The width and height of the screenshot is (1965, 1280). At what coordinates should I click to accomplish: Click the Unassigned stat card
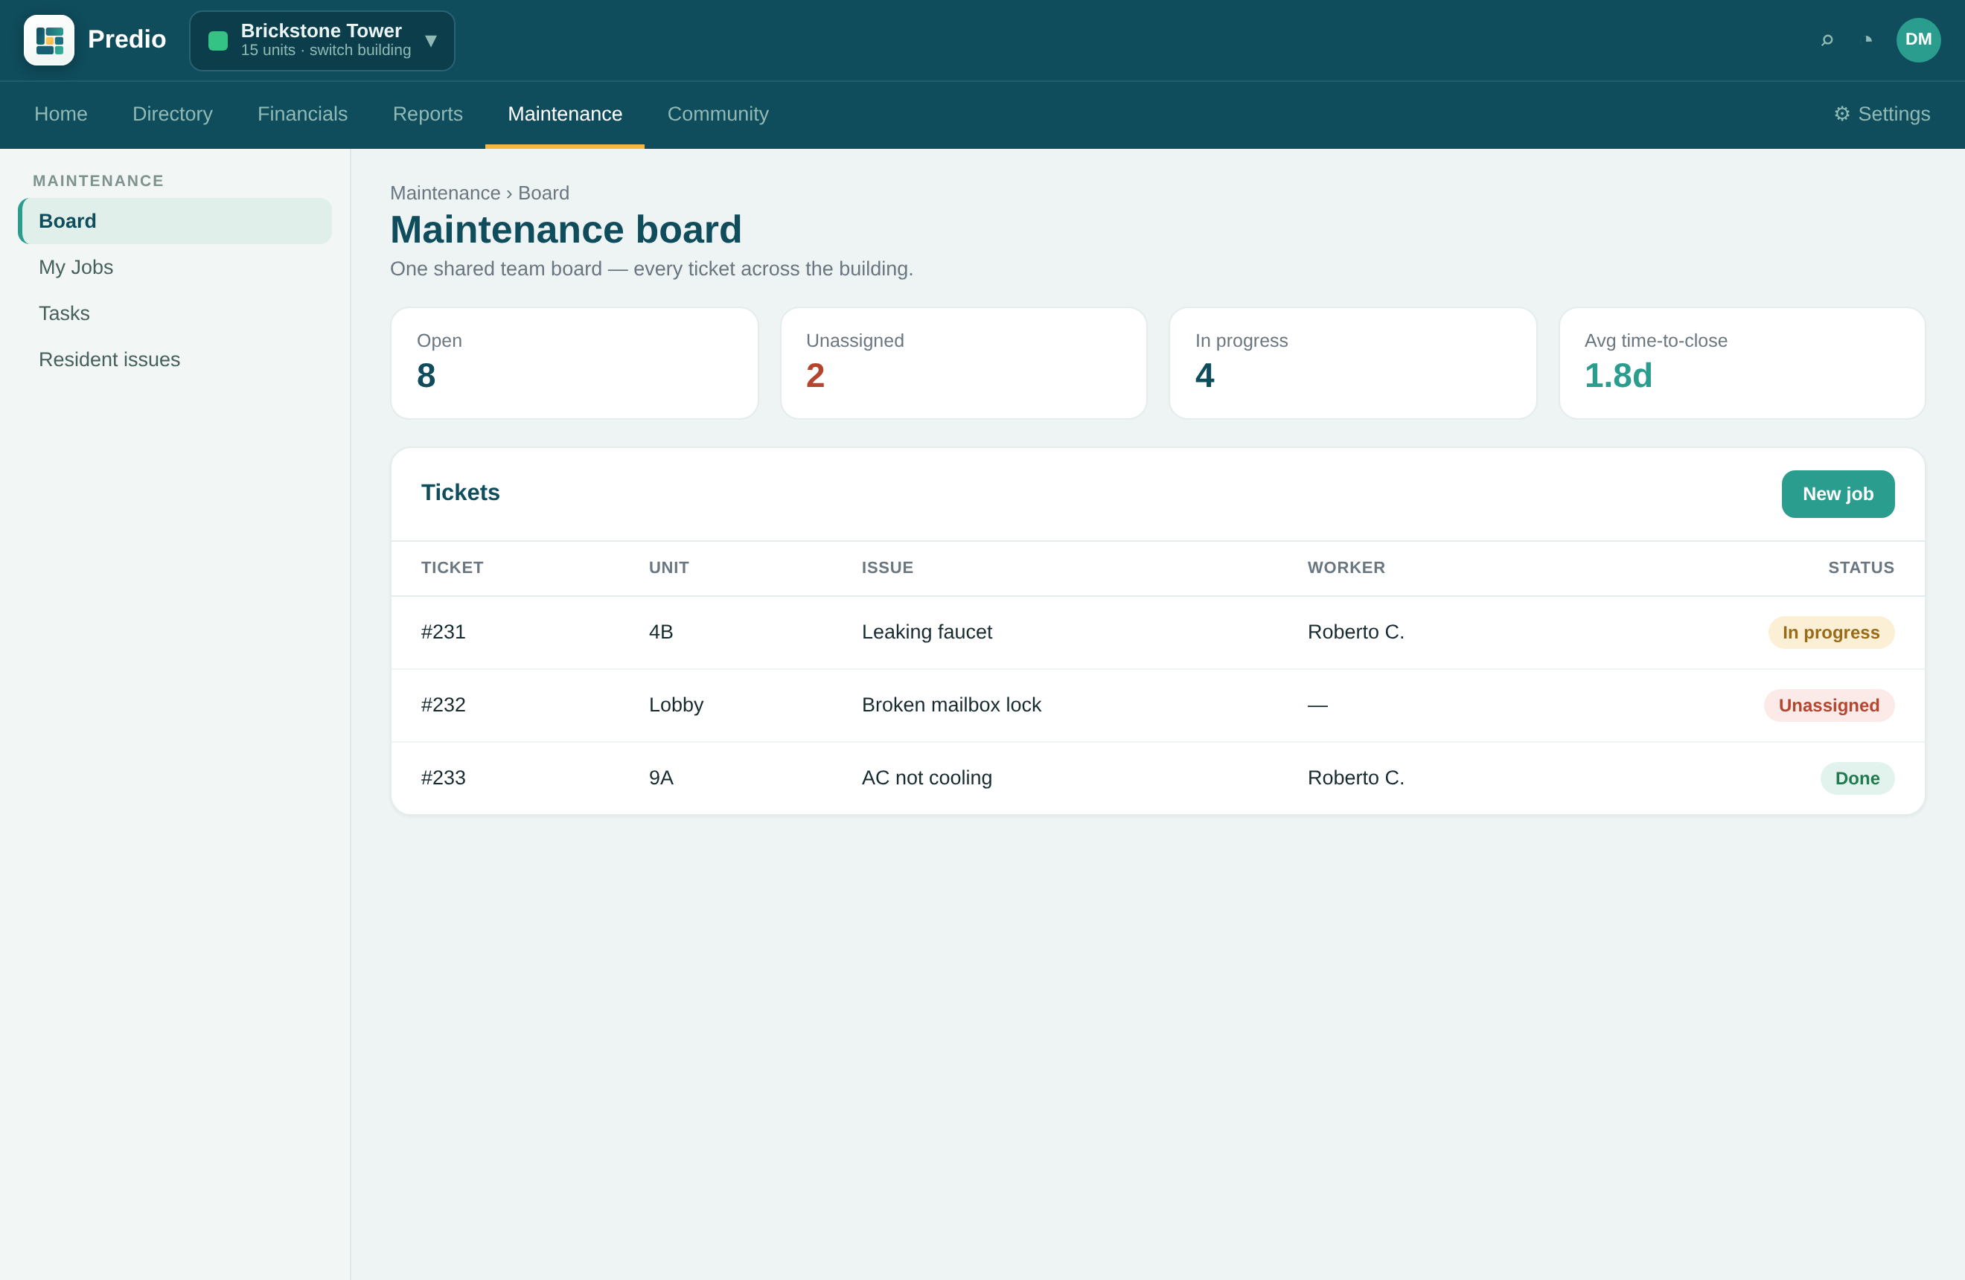963,363
